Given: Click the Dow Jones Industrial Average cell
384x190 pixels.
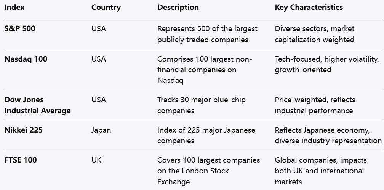Looking at the screenshot, I should click(37, 105).
